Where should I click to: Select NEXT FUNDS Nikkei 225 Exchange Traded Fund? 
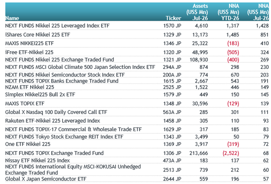click(60, 60)
